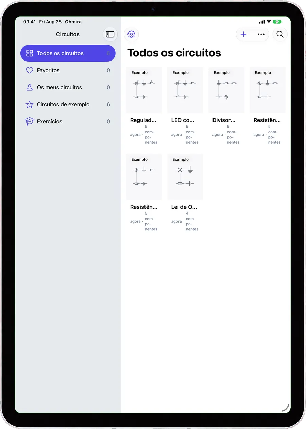The width and height of the screenshot is (306, 429).
Task: Open the settings gear
Action: point(131,34)
